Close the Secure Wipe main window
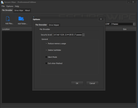Viewport: 138px width, 108px height. [133, 2]
